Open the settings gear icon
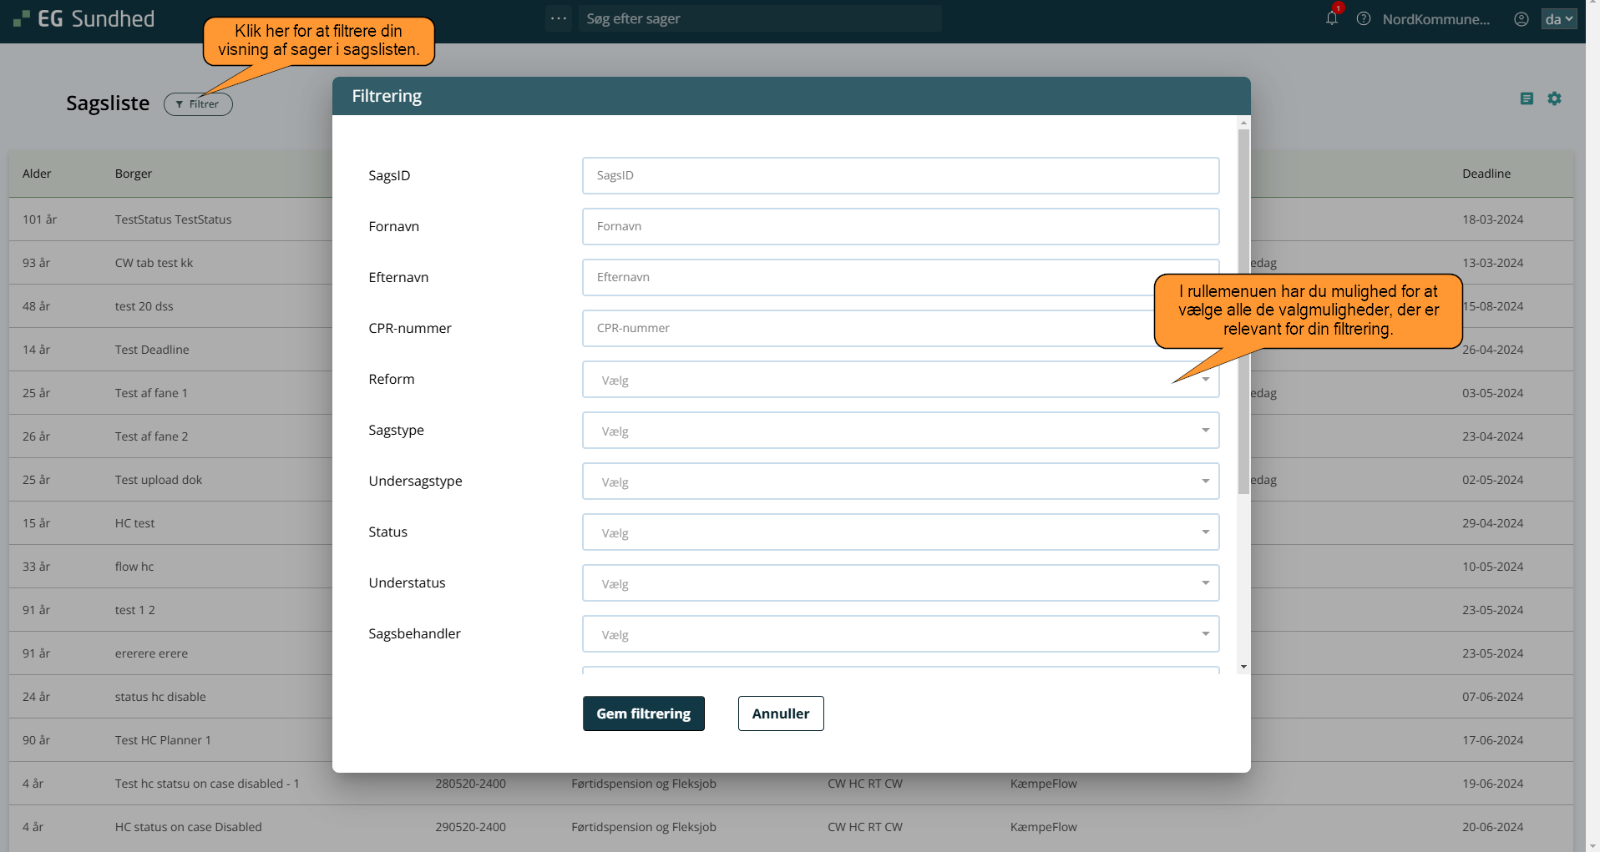 [1554, 98]
